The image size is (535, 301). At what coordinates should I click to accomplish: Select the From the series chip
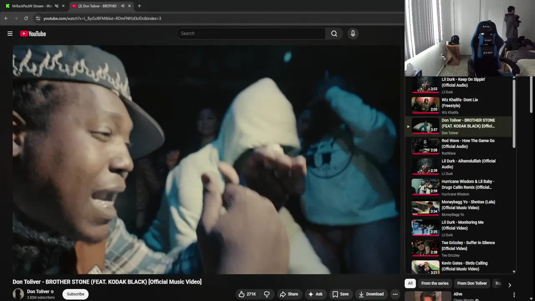[435, 283]
